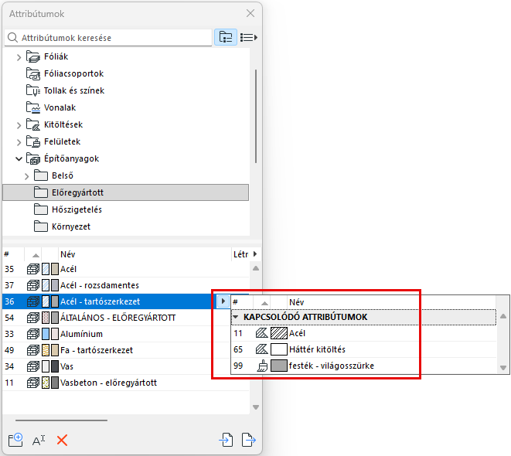Screen dimensions: 511x456
Task: Click the type-sort arrow column header
Action: coord(36,255)
